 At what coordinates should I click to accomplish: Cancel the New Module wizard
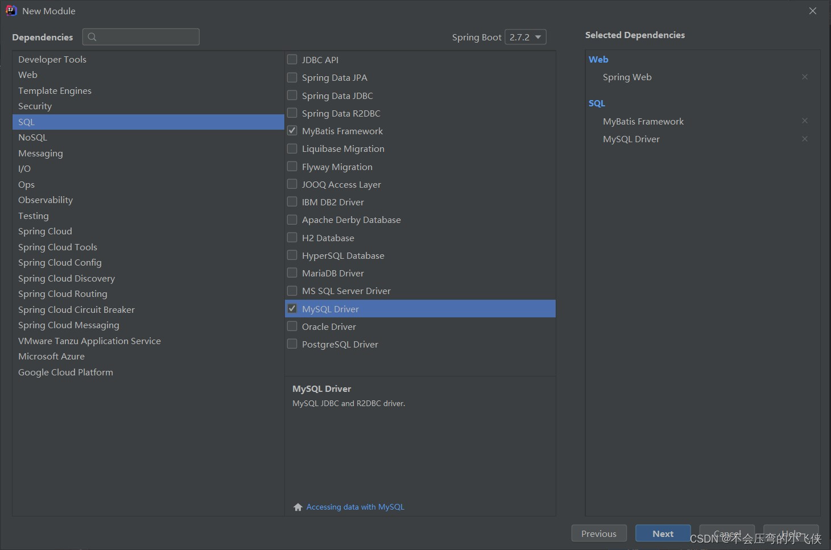click(x=727, y=534)
